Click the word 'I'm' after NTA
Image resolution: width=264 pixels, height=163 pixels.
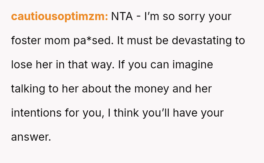[150, 16]
